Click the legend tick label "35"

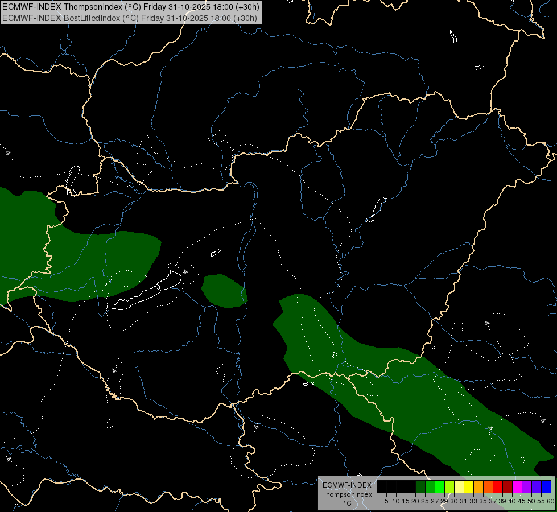484,501
